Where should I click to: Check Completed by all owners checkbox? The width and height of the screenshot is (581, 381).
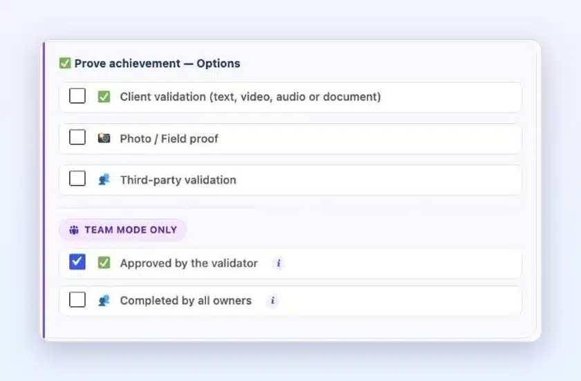click(77, 299)
